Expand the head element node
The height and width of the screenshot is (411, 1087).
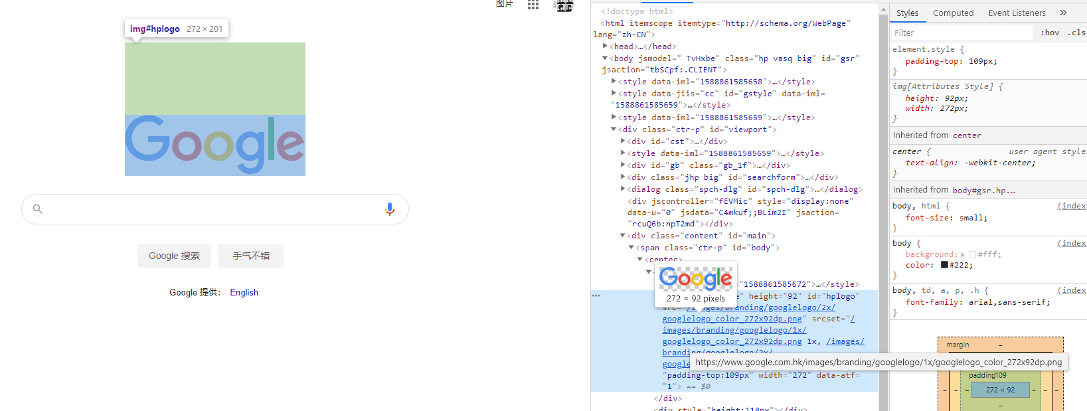click(x=605, y=46)
